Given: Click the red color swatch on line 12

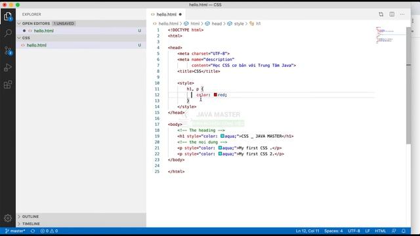Looking at the screenshot, I should point(215,94).
